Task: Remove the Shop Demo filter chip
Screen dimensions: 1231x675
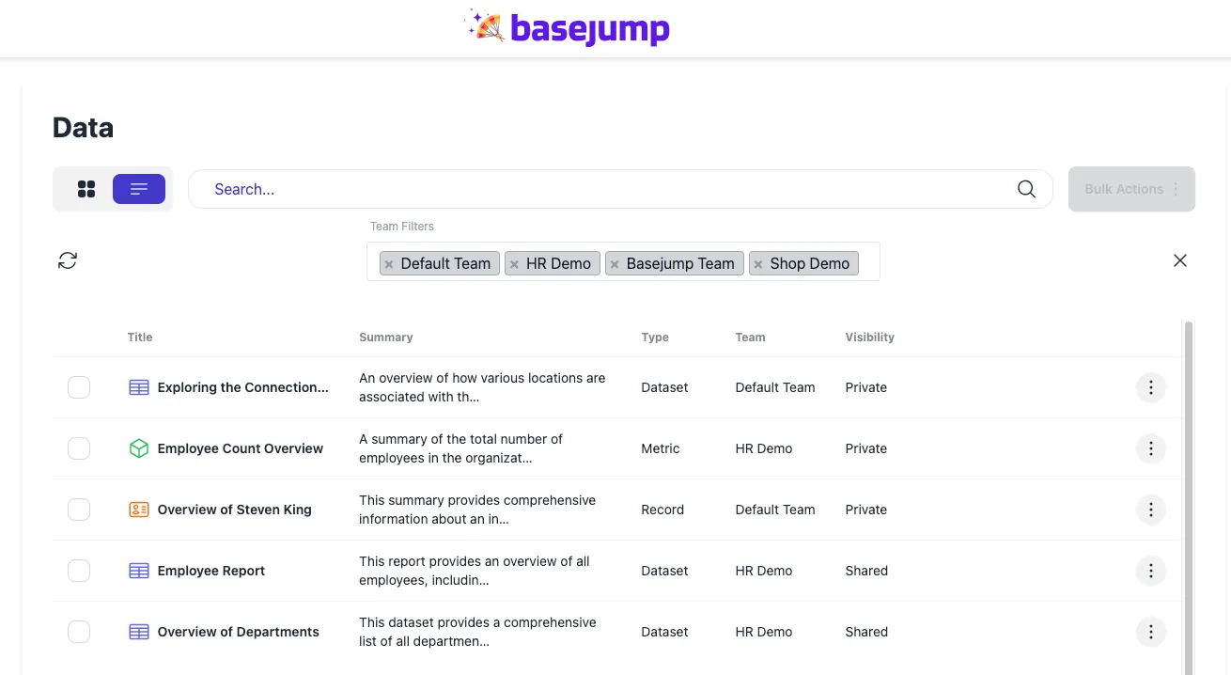Action: pos(758,264)
